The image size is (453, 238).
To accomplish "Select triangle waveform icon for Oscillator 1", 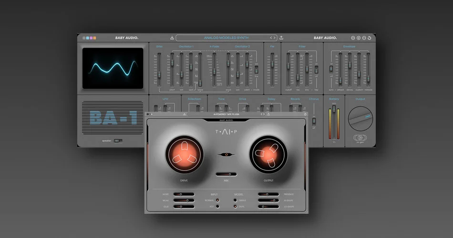I will tap(196, 56).
